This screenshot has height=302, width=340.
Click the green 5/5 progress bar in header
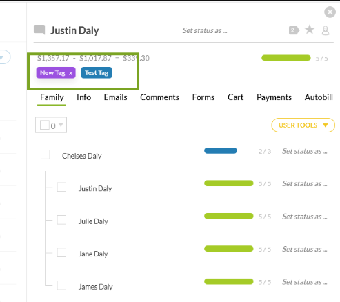pos(286,58)
